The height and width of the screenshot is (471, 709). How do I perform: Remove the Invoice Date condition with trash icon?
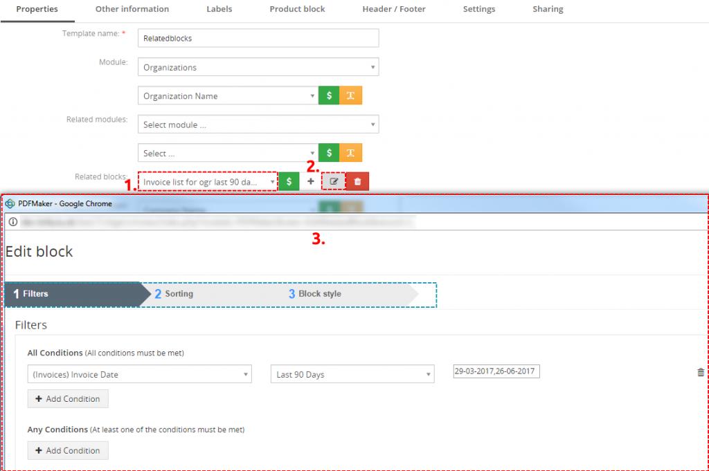click(700, 372)
